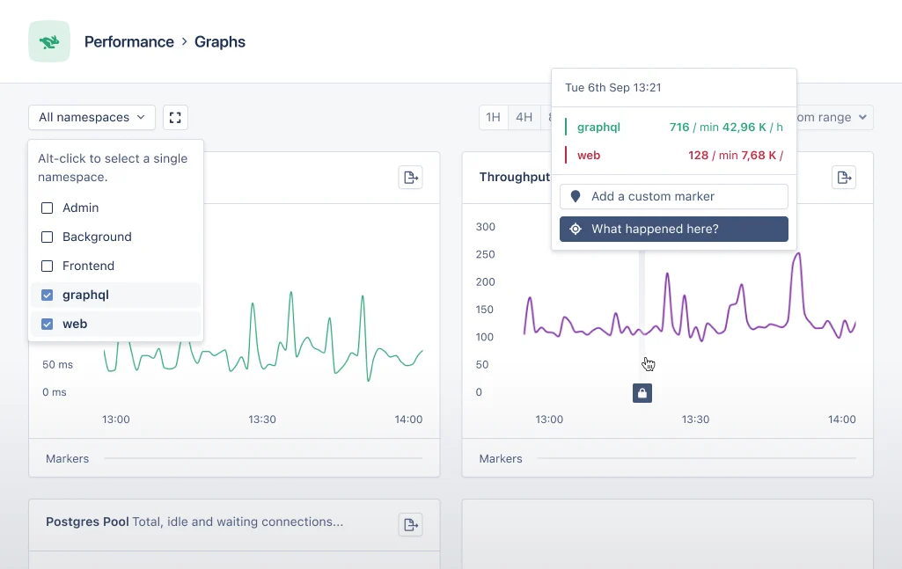Uncheck the graphql namespace checkbox
902x569 pixels.
click(x=48, y=295)
